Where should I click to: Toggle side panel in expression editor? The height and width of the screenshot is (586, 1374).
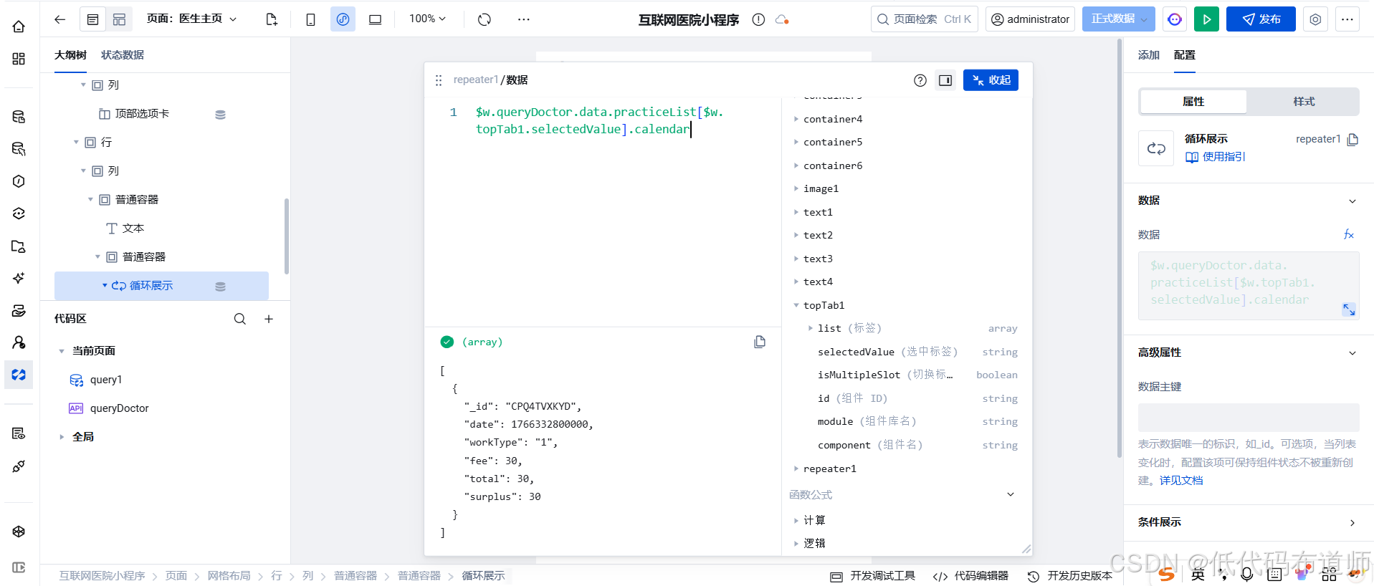tap(945, 80)
